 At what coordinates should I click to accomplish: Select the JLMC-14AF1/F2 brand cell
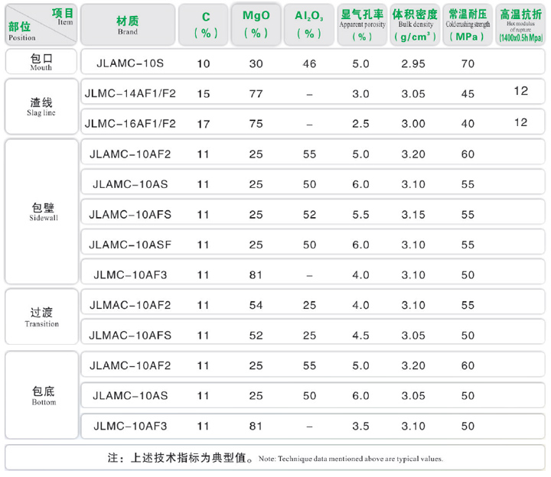click(129, 93)
